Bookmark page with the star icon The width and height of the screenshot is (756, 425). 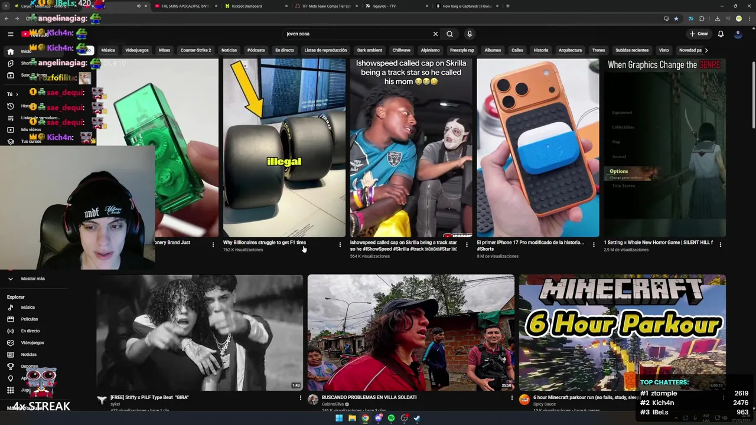coord(676,18)
